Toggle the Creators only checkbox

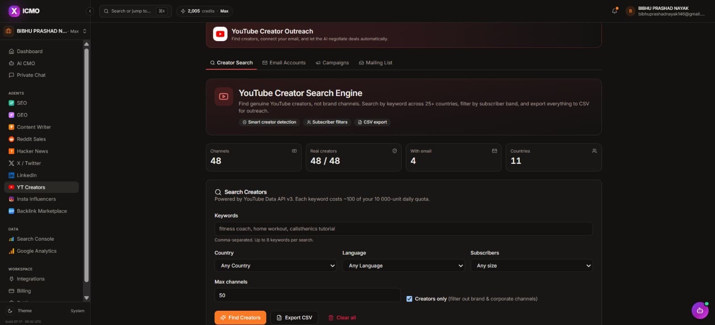click(x=409, y=299)
